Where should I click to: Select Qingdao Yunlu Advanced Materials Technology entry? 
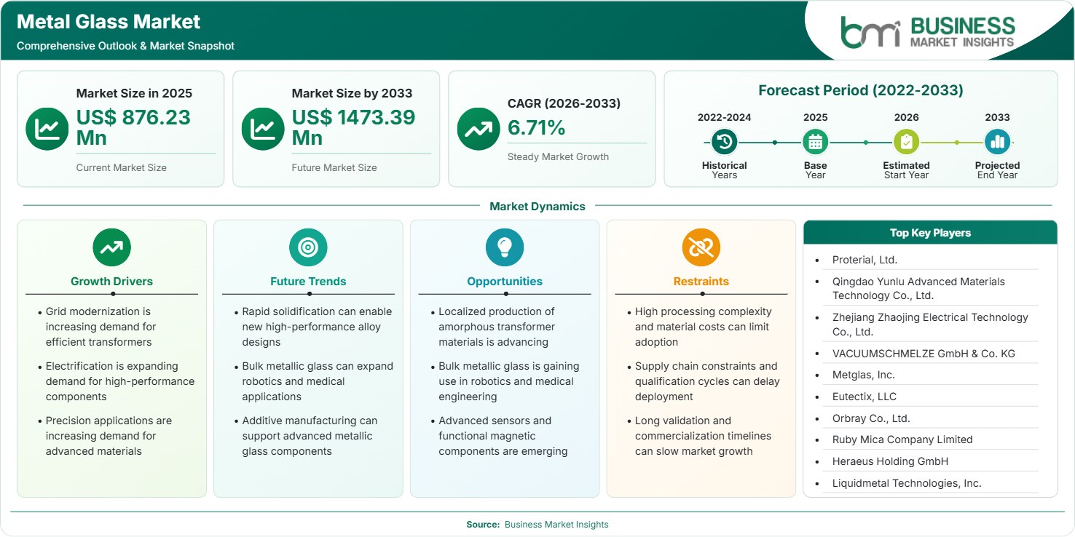pyautogui.click(x=918, y=288)
